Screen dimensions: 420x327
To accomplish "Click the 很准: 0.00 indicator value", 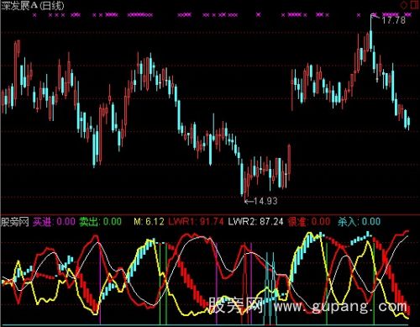I will pyautogui.click(x=309, y=222).
